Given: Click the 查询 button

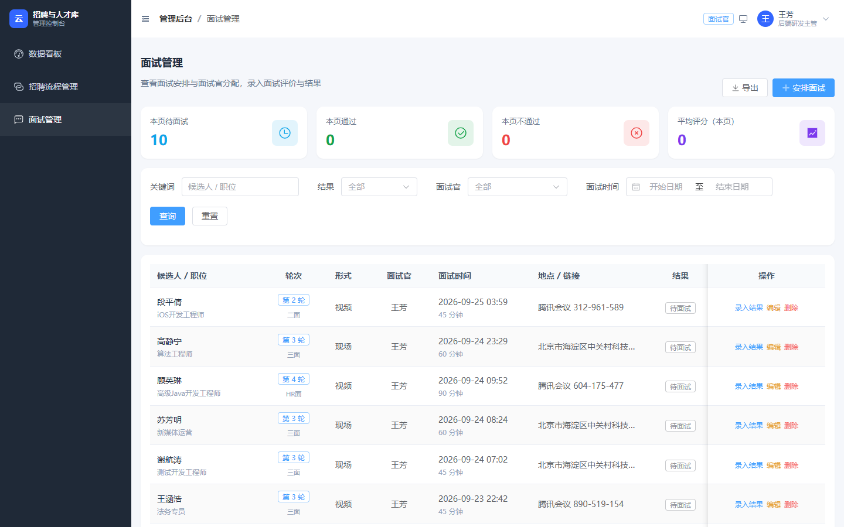Looking at the screenshot, I should pyautogui.click(x=168, y=216).
